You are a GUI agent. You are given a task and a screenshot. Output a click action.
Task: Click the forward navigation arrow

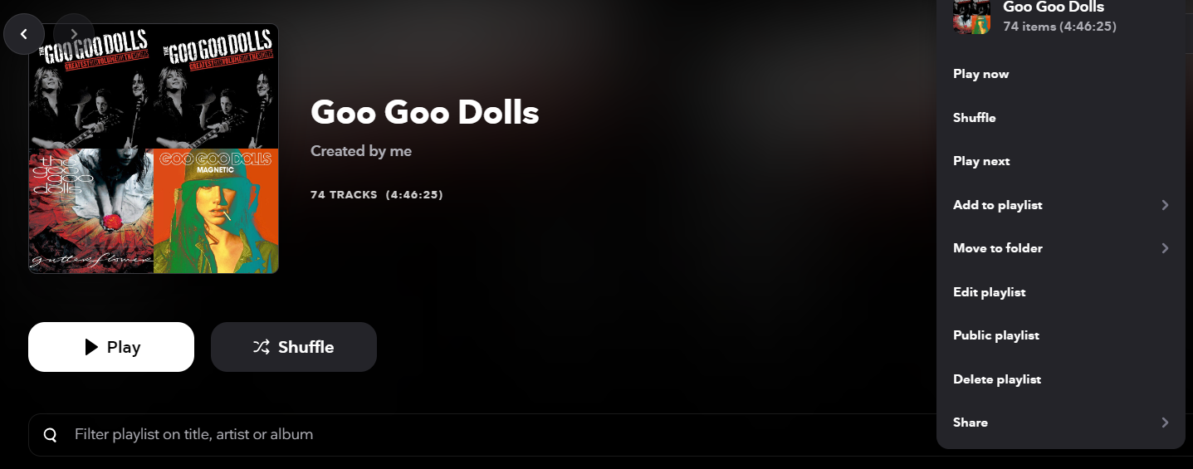click(x=74, y=34)
